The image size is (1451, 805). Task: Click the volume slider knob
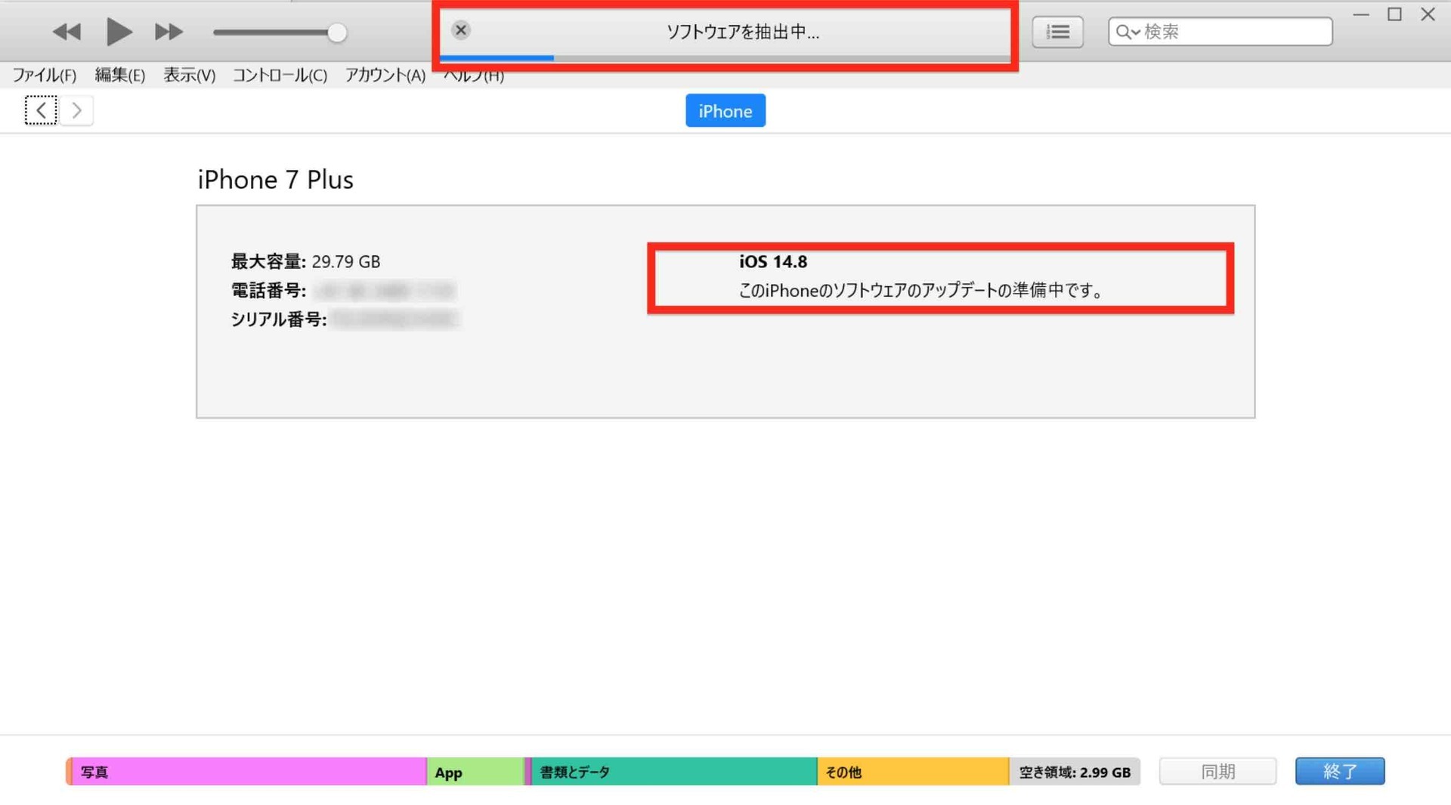click(337, 32)
